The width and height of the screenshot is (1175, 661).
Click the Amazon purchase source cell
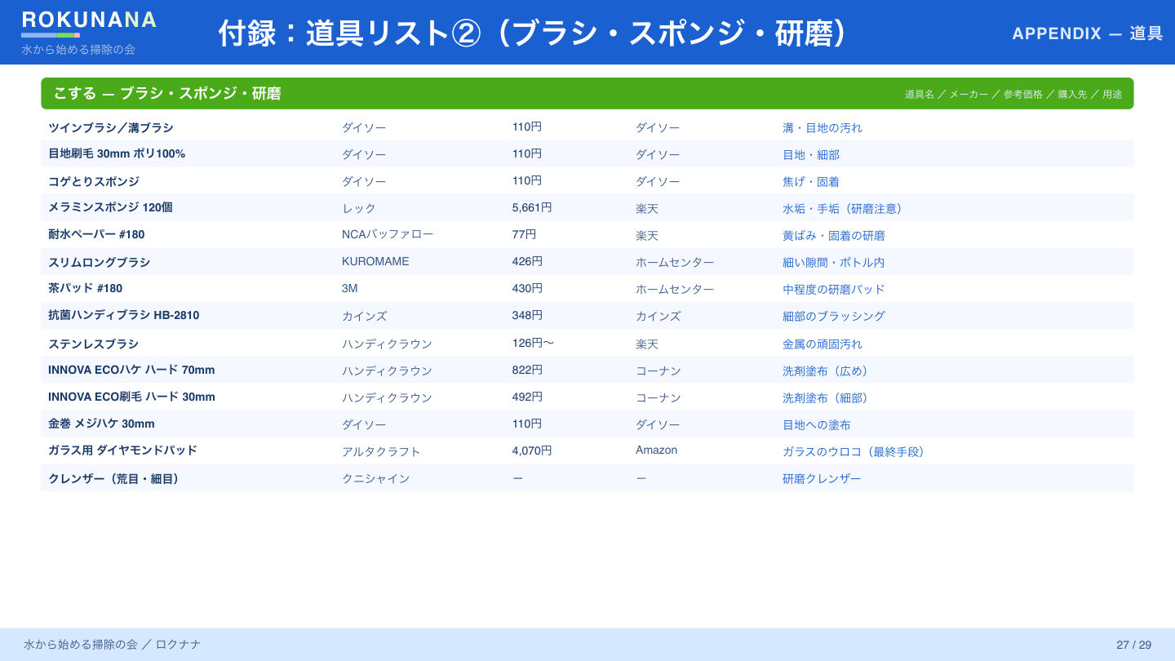(656, 450)
